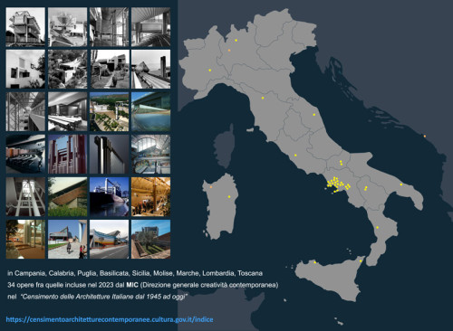453x331 pixels.
Task: Select the yellow map dot in Toscana
Action: 263,98
